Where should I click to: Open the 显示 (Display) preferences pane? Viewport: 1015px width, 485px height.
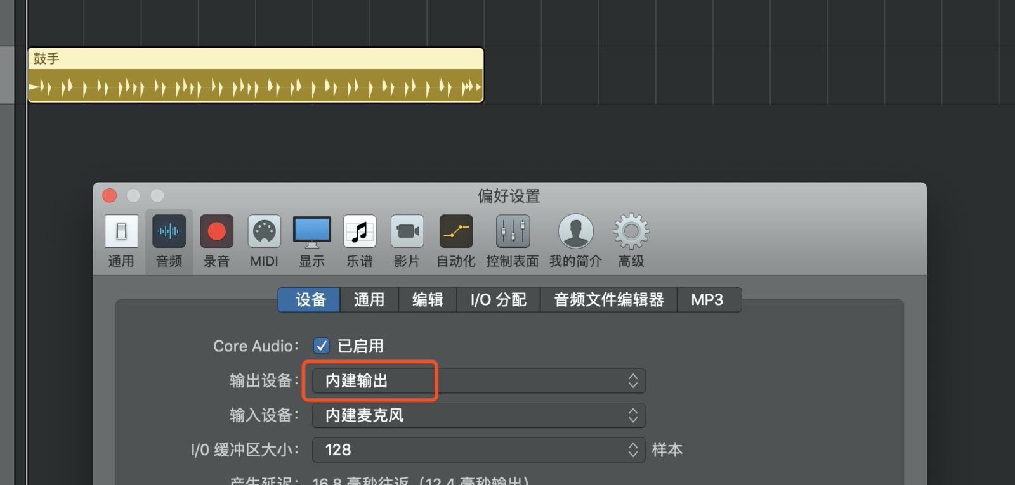click(311, 242)
